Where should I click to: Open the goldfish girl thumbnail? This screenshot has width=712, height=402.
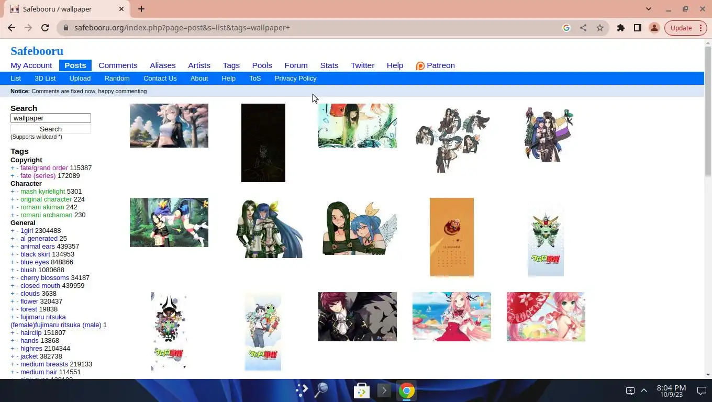click(358, 126)
